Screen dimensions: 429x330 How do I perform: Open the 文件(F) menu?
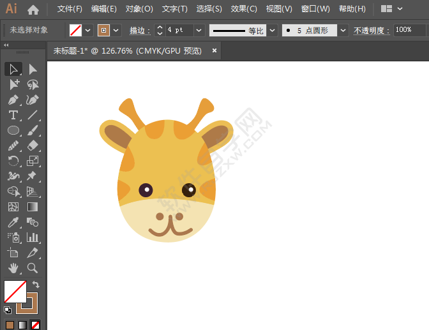[x=70, y=9]
